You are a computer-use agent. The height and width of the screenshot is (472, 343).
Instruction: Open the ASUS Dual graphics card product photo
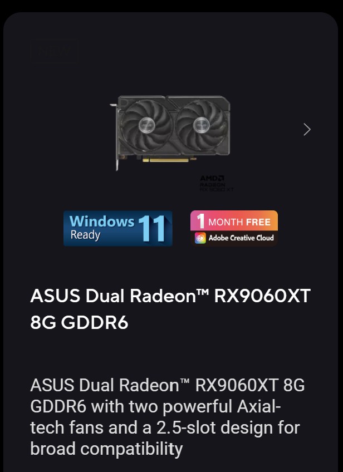pyautogui.click(x=170, y=132)
